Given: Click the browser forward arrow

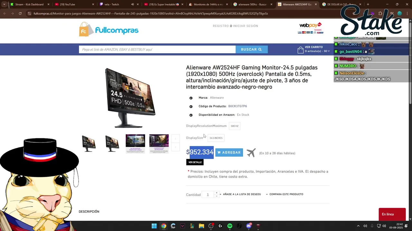Looking at the screenshot, I should [12, 13].
